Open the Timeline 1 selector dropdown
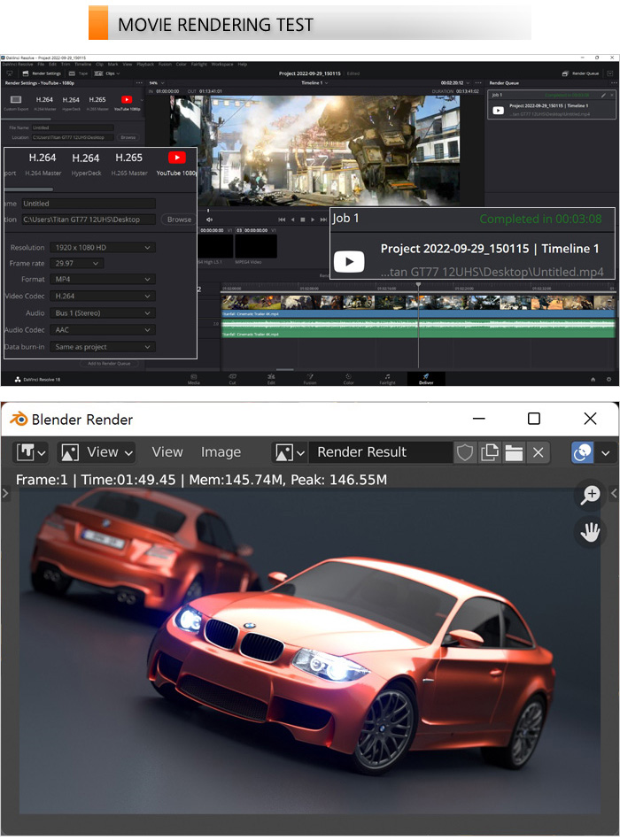Viewport: 620px width, 840px height. click(x=314, y=83)
